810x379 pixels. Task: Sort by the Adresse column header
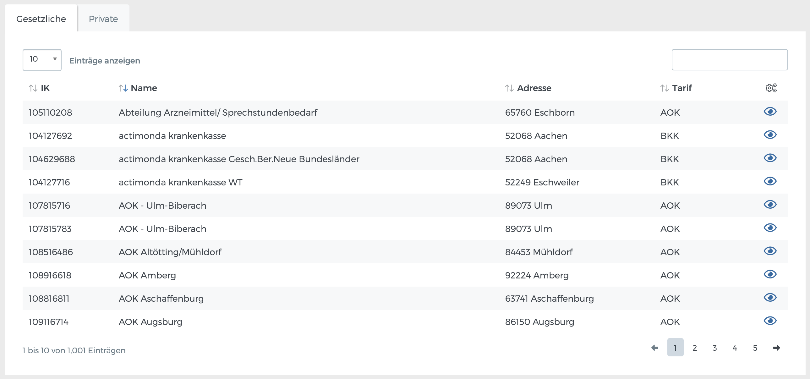pos(534,88)
